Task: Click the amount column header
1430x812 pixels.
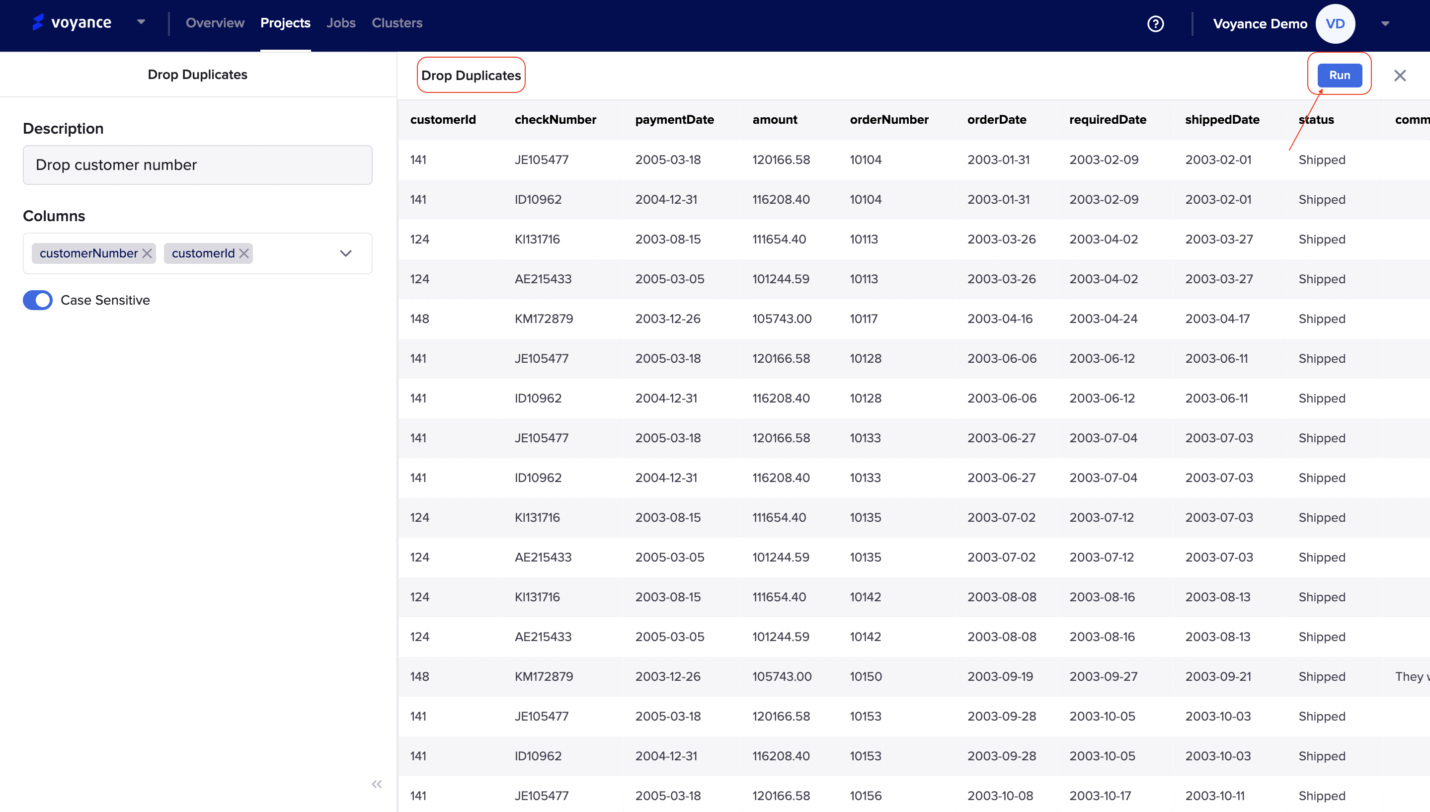Action: (x=774, y=119)
